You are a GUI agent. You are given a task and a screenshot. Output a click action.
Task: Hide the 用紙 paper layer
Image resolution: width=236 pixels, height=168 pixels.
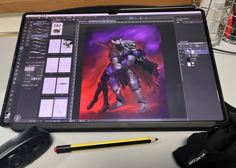pyautogui.click(x=183, y=64)
